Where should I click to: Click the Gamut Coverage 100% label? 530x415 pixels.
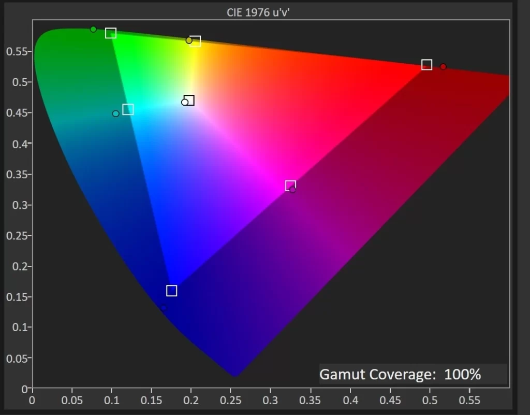(400, 374)
